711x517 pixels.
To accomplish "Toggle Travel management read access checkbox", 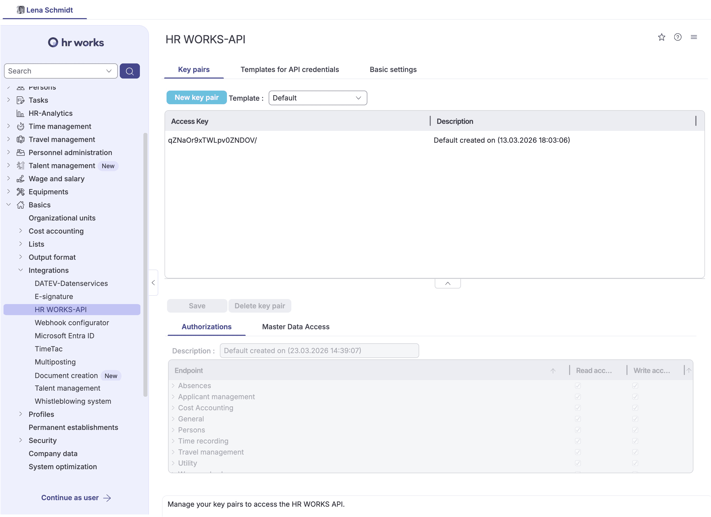I will (x=578, y=452).
